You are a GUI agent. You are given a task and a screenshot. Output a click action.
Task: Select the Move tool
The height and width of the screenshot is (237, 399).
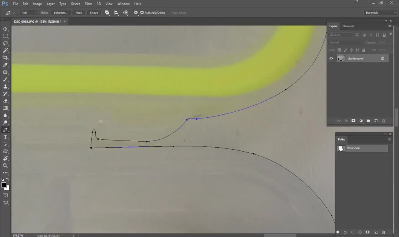click(6, 29)
